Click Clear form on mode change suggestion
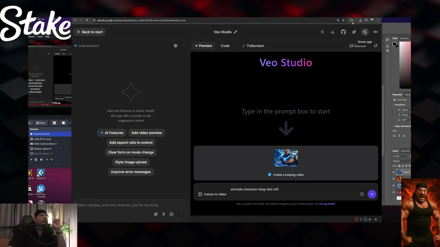 [x=131, y=152]
